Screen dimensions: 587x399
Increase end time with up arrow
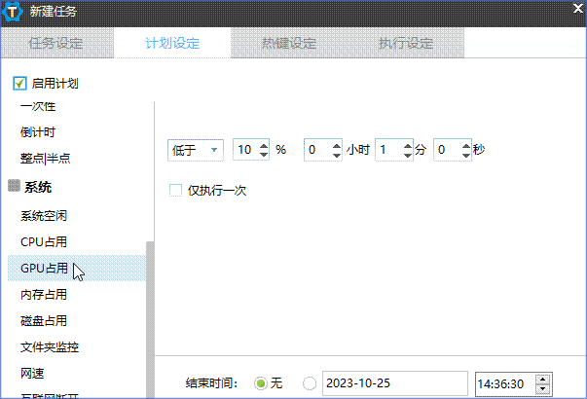[543, 380]
